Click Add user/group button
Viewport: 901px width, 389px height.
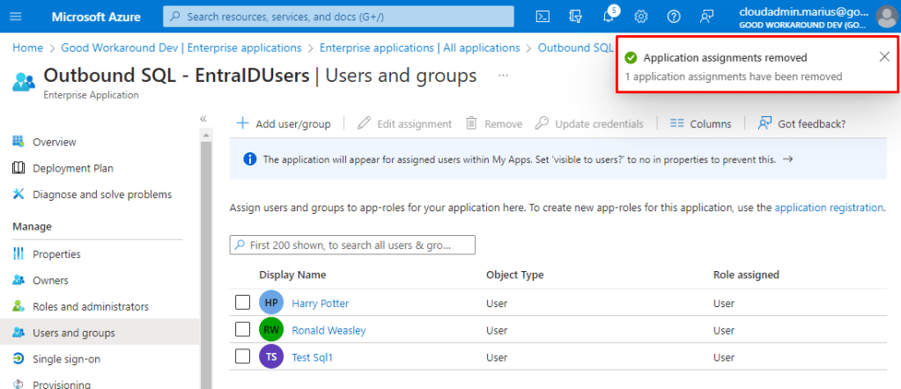point(284,124)
